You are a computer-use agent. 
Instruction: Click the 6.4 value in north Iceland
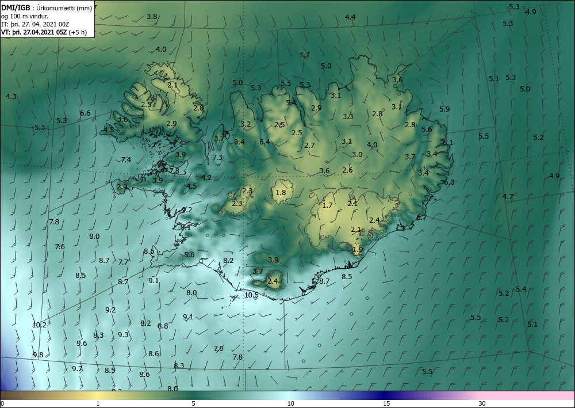pyautogui.click(x=264, y=142)
